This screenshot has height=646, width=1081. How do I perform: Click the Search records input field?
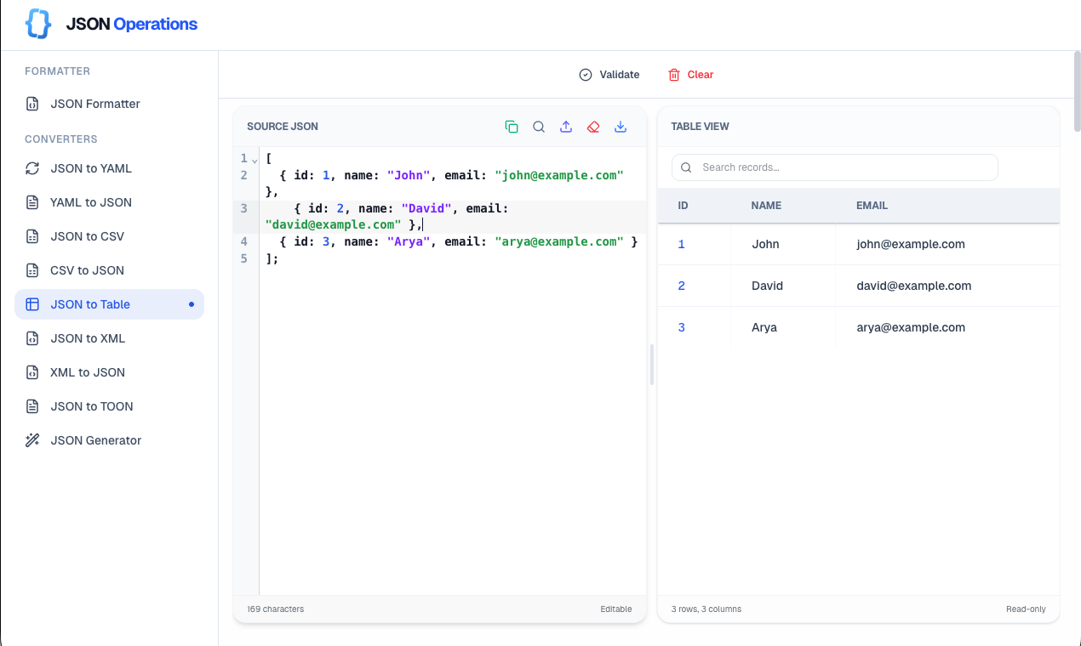[x=834, y=167]
